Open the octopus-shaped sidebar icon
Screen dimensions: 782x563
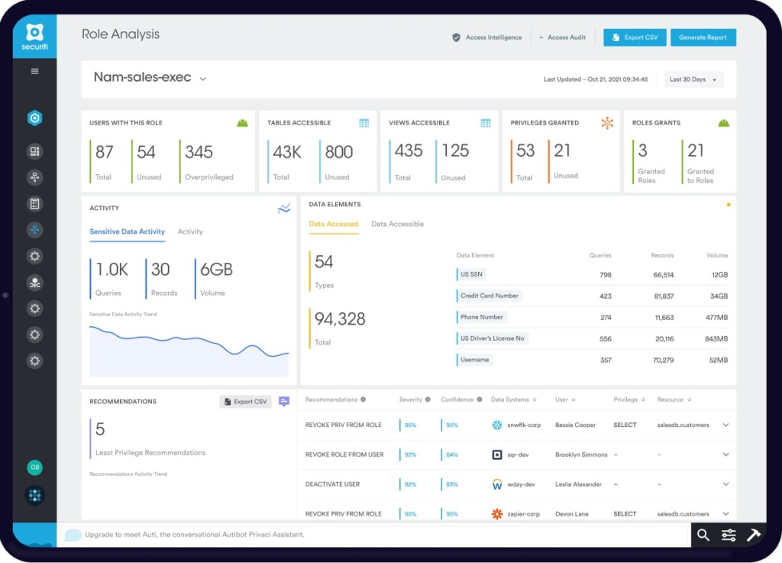(x=34, y=283)
